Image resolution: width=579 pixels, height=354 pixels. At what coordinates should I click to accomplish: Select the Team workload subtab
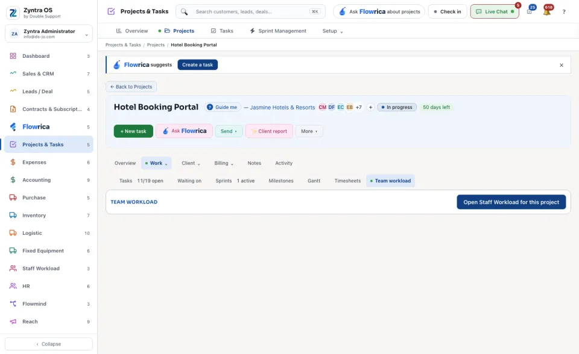click(391, 181)
